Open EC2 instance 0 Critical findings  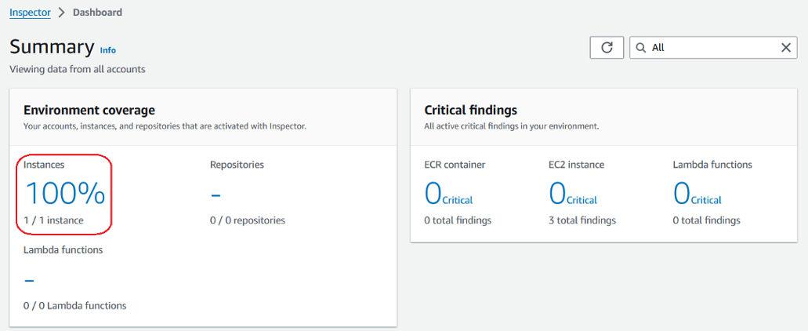[x=573, y=194]
